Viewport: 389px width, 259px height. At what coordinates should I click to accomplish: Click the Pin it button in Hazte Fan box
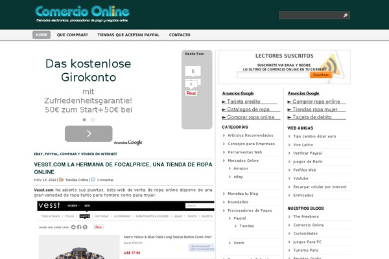click(191, 93)
